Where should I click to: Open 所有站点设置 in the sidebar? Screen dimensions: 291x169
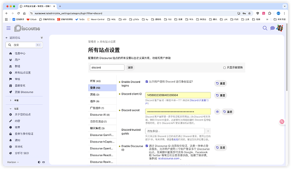(23, 72)
